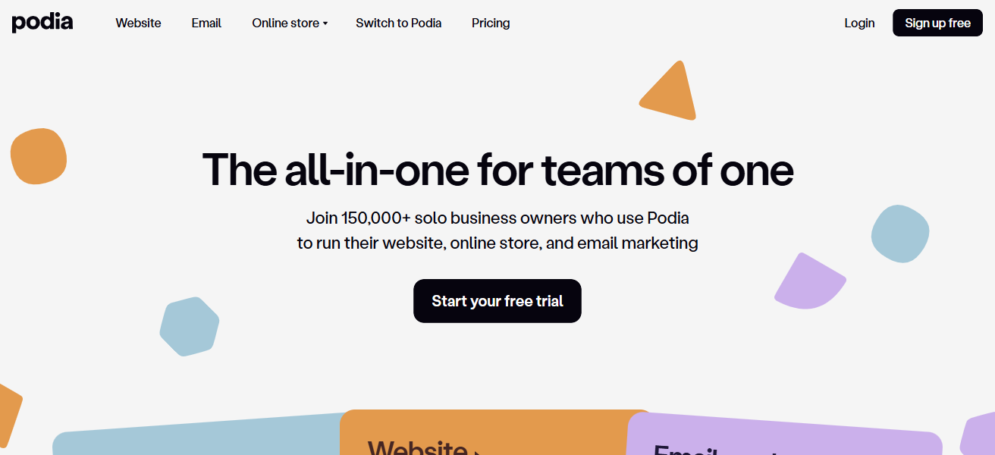Click the Podia logo
The height and width of the screenshot is (455, 995).
(x=42, y=23)
